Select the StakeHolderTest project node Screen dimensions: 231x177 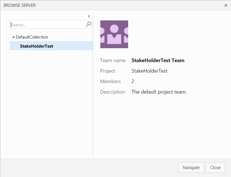(51, 46)
